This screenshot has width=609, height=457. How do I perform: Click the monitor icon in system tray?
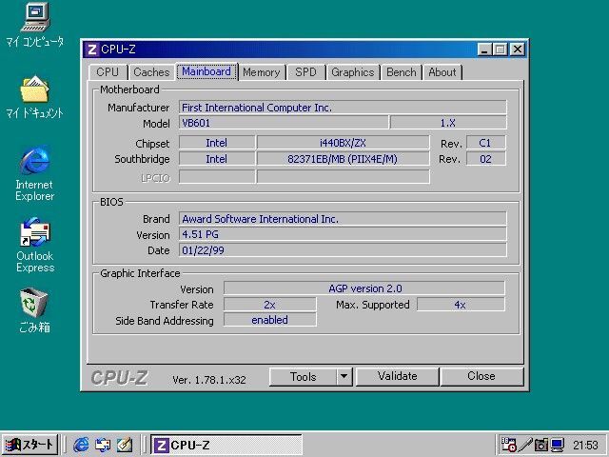point(558,445)
